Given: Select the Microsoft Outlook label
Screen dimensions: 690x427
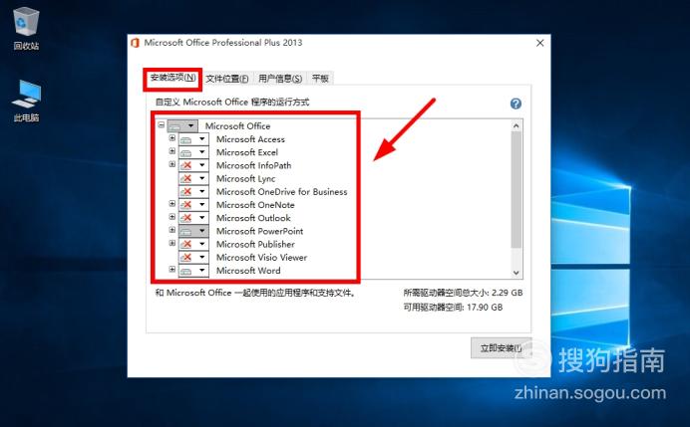Looking at the screenshot, I should tap(253, 218).
